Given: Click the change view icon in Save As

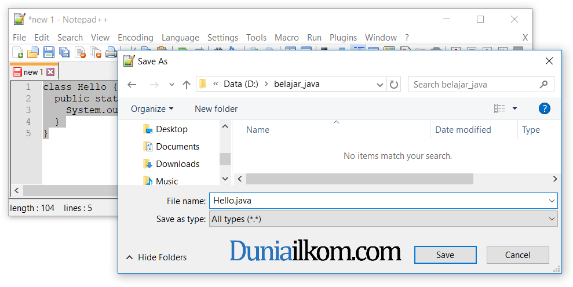Looking at the screenshot, I should [499, 108].
